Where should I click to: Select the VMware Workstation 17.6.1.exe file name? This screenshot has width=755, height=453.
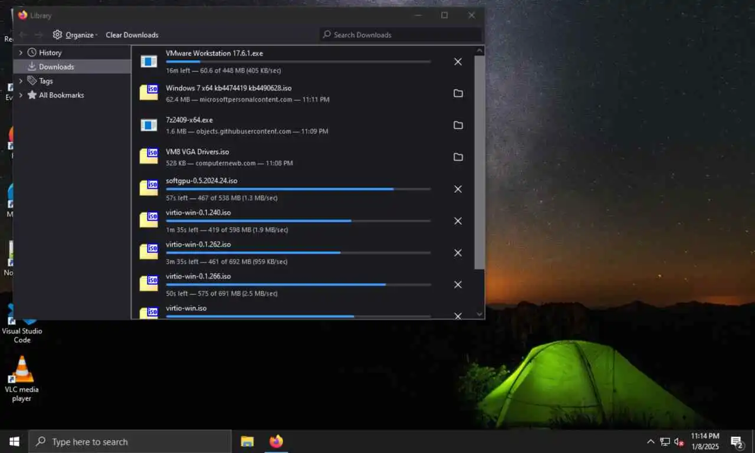214,53
